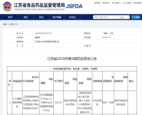Click 加入收藏 link
The height and width of the screenshot is (115, 142).
tap(127, 3)
